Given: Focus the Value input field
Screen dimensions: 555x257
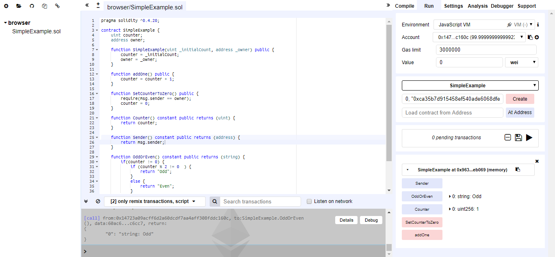Looking at the screenshot, I should tap(469, 63).
